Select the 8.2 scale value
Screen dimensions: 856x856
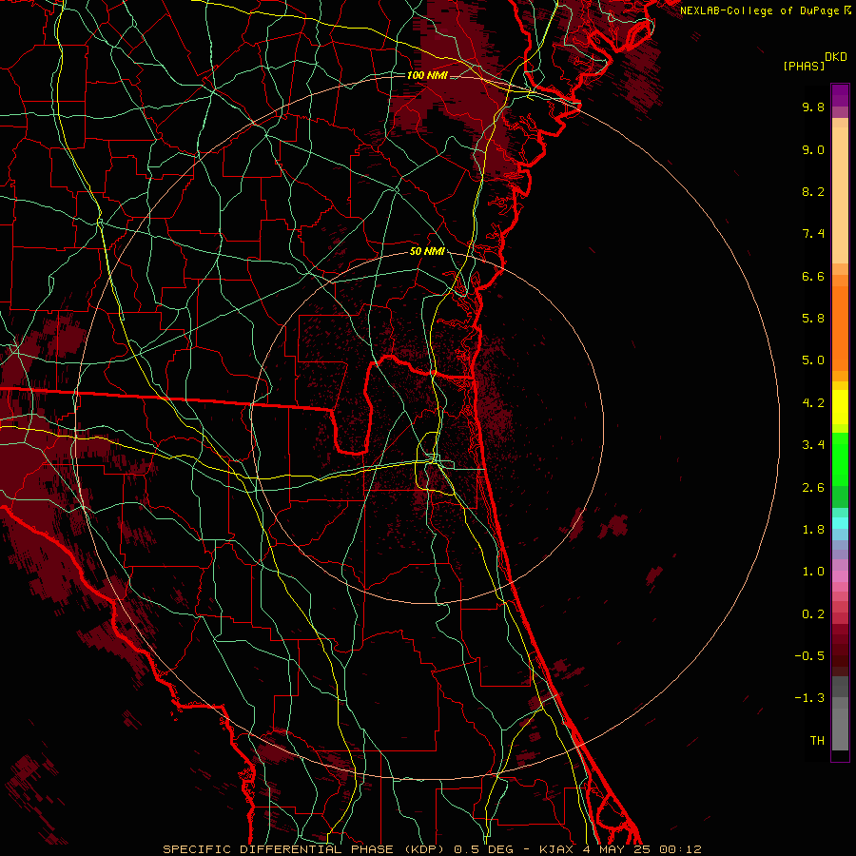click(x=813, y=191)
